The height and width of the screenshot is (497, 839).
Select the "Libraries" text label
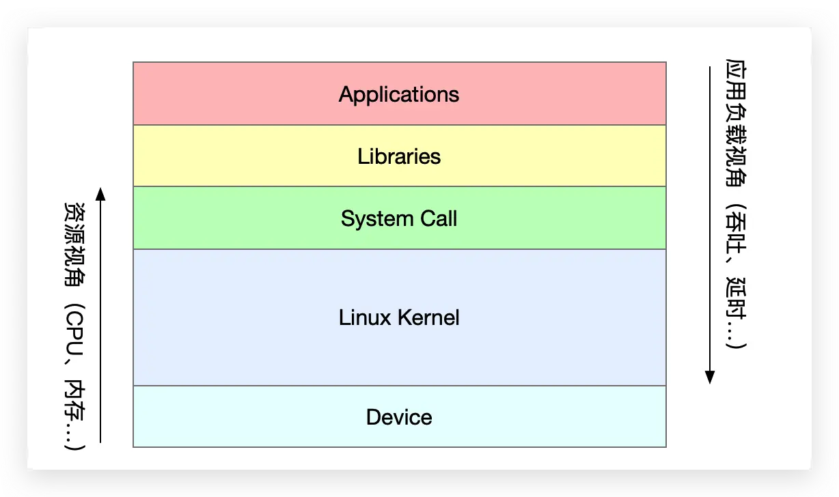point(399,156)
